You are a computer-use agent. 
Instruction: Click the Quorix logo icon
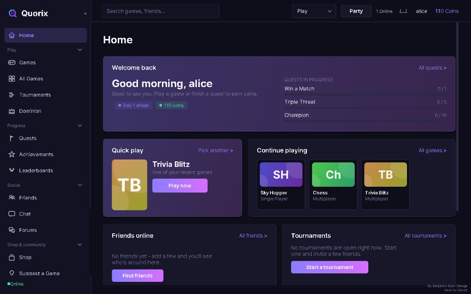(x=13, y=13)
